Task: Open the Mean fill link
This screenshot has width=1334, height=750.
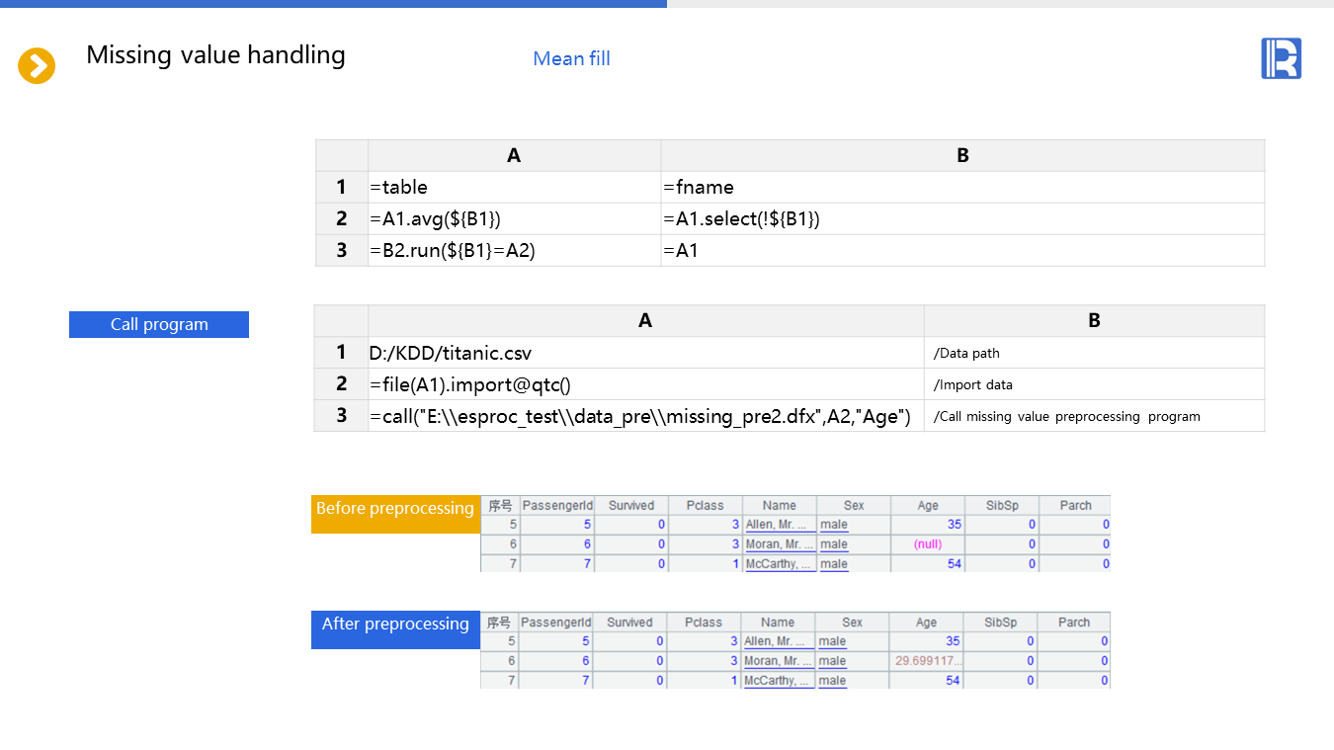Action: point(571,58)
